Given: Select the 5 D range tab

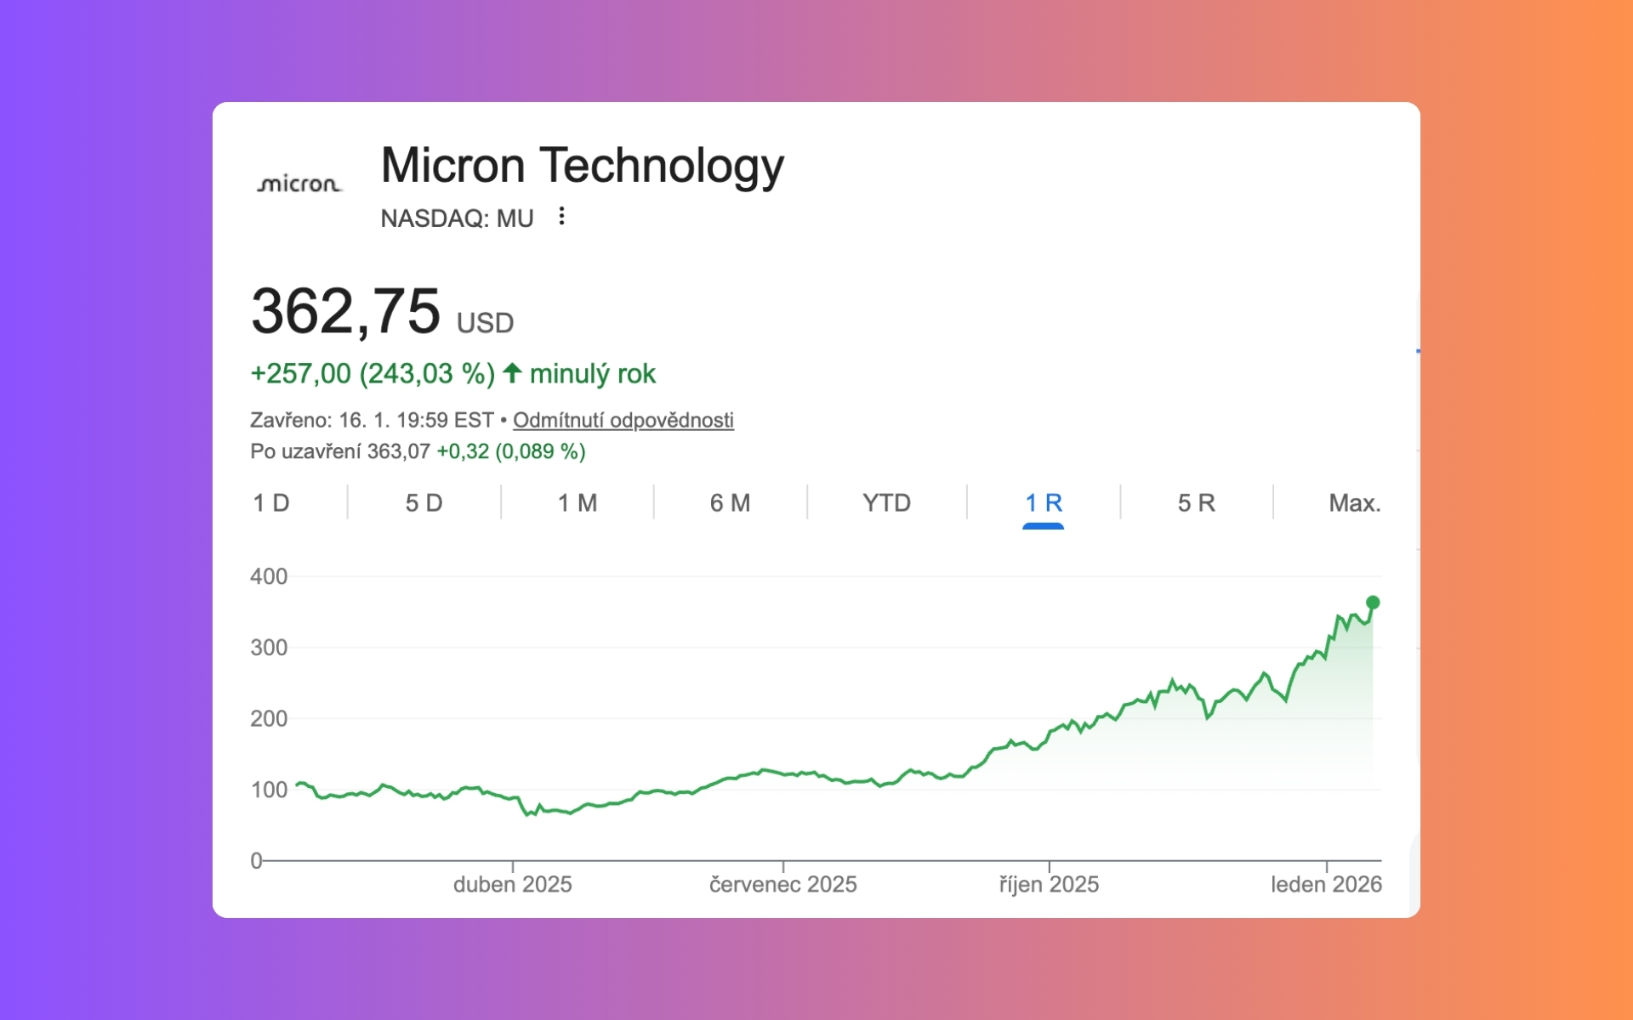Looking at the screenshot, I should pyautogui.click(x=424, y=503).
